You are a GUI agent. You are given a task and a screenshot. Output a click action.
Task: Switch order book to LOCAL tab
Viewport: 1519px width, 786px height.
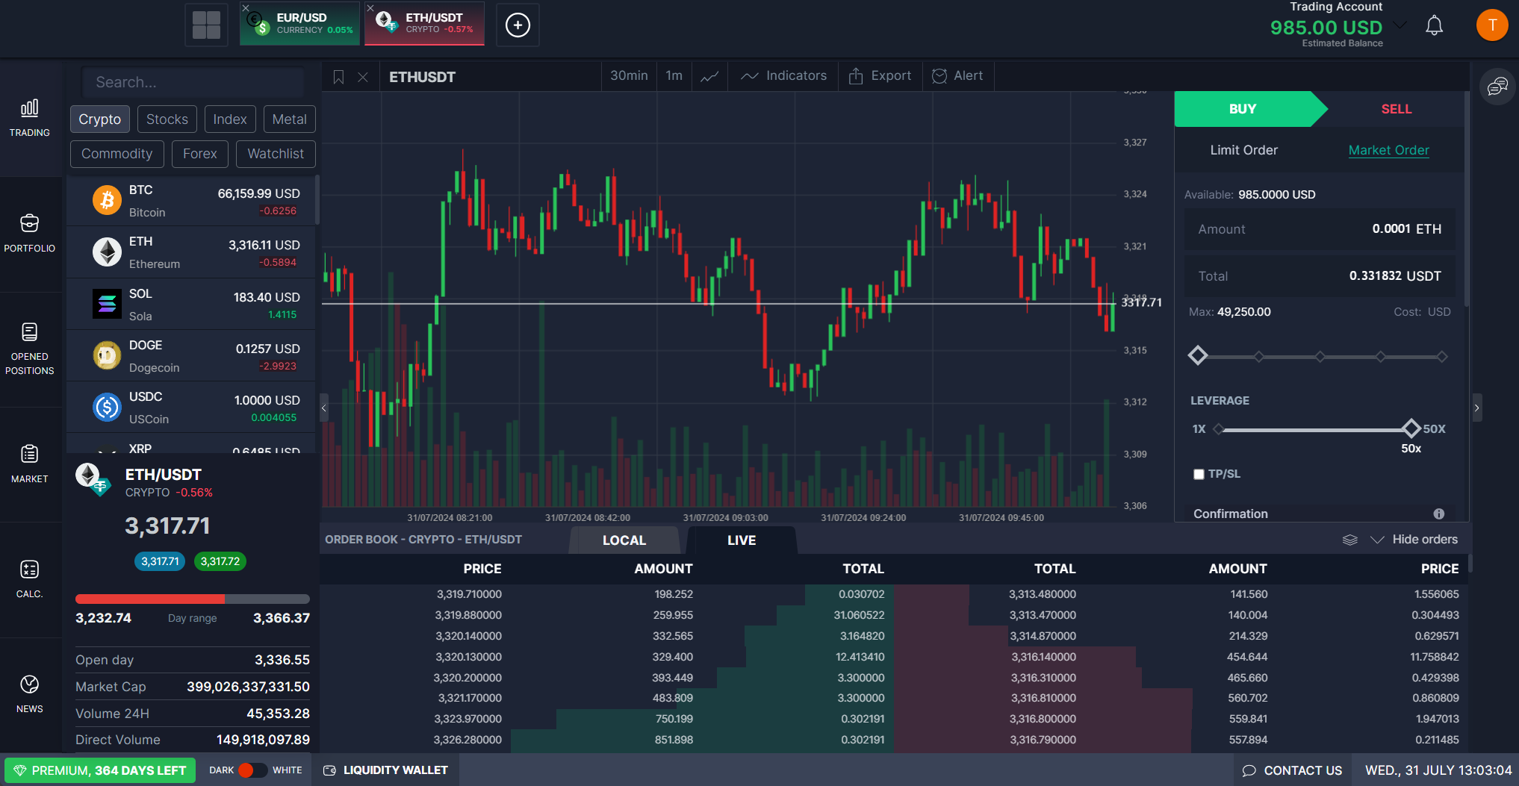click(624, 540)
